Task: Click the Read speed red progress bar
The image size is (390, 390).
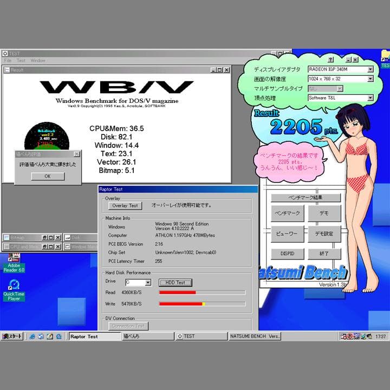Action: coord(202,292)
